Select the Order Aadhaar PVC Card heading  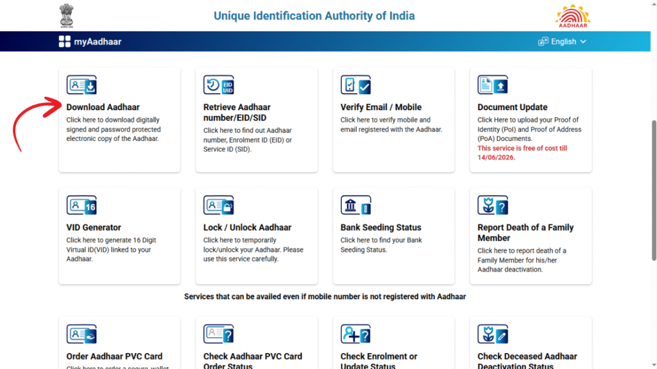click(114, 356)
